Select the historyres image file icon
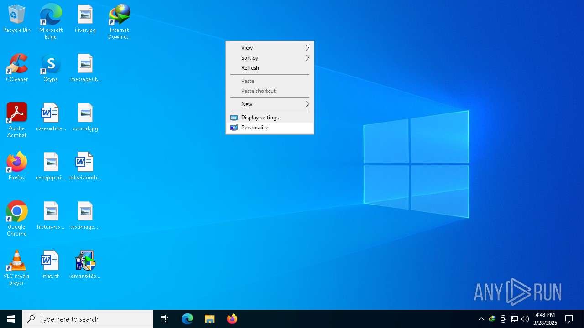Image resolution: width=584 pixels, height=328 pixels. point(51,216)
